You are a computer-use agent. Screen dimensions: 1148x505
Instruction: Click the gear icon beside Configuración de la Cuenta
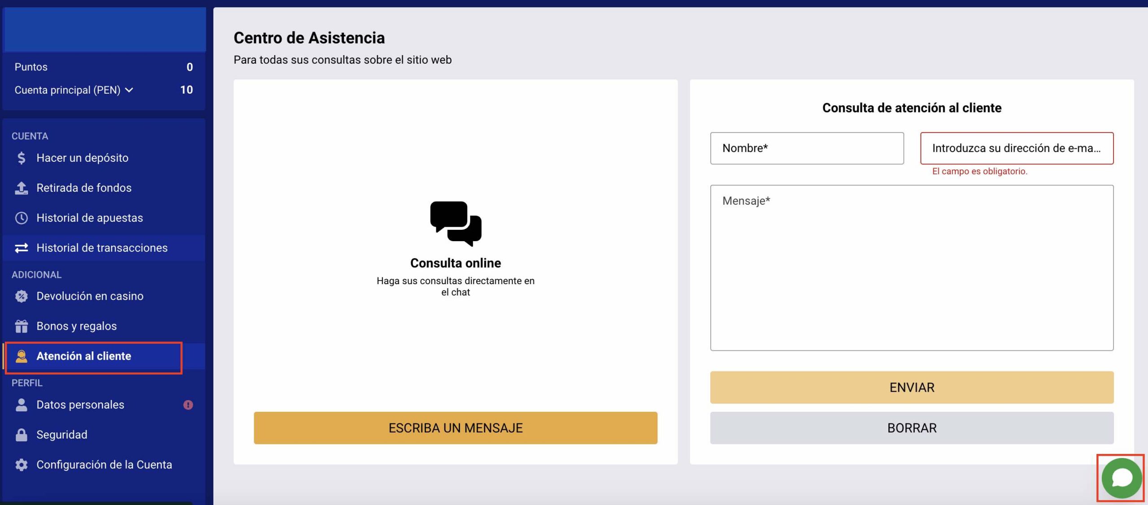[21, 465]
